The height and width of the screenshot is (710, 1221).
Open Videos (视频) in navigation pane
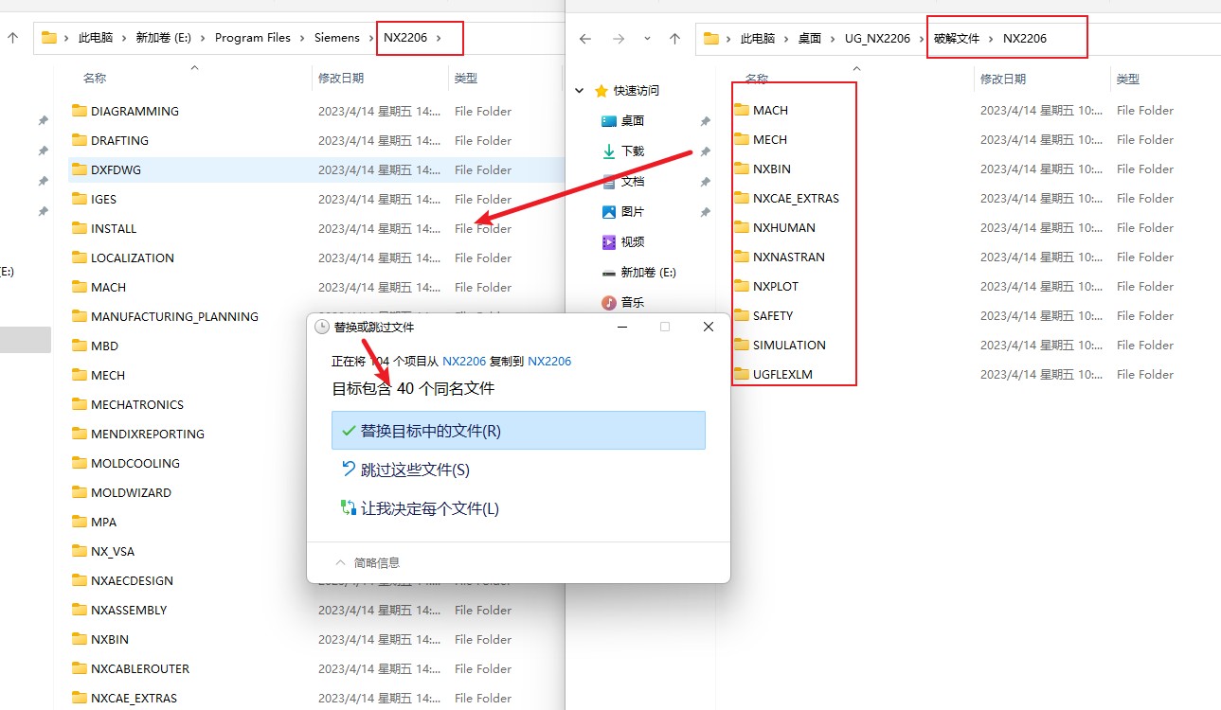(x=632, y=242)
